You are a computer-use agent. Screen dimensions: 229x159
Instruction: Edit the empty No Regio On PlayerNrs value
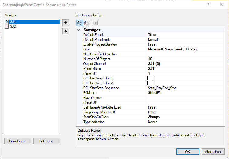[186, 54]
